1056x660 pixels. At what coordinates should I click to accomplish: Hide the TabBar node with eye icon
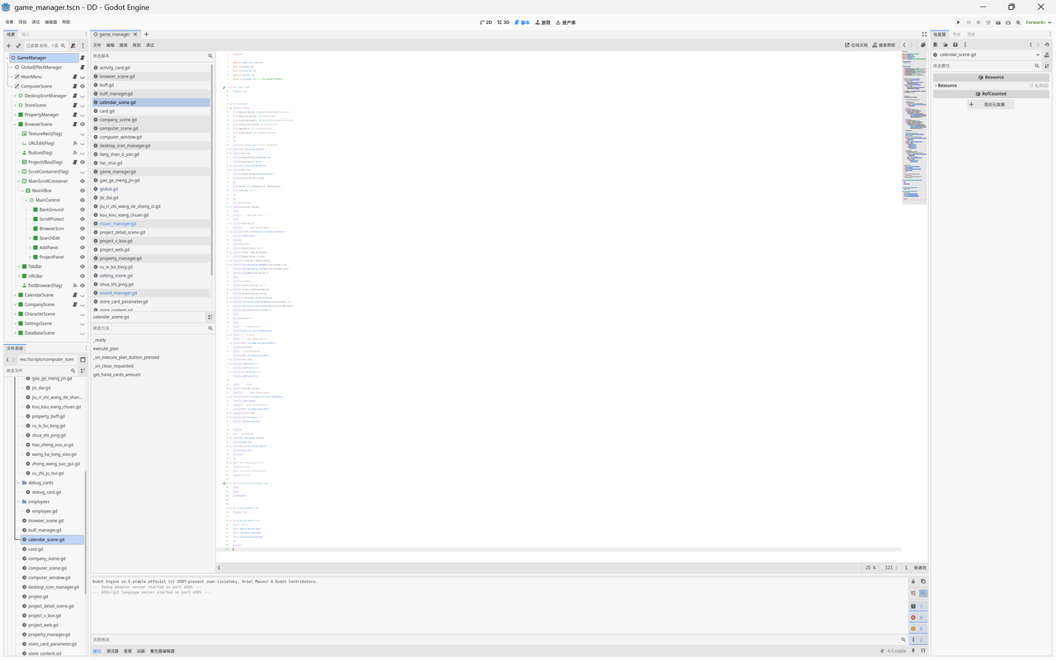(82, 266)
